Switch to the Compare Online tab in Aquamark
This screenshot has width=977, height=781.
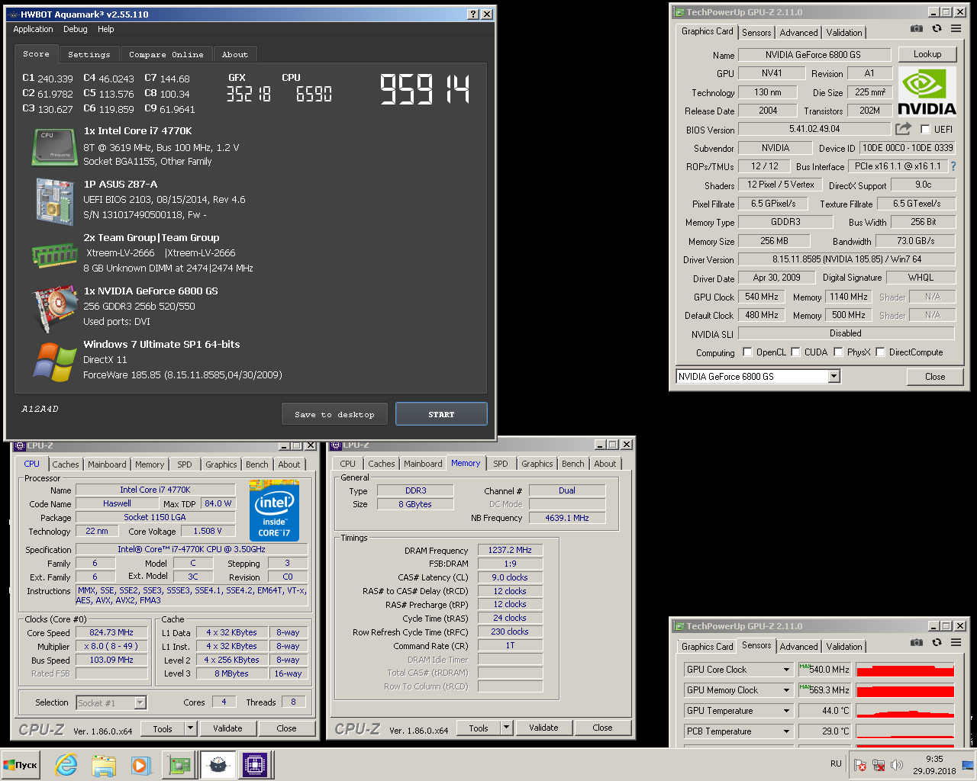pyautogui.click(x=166, y=54)
